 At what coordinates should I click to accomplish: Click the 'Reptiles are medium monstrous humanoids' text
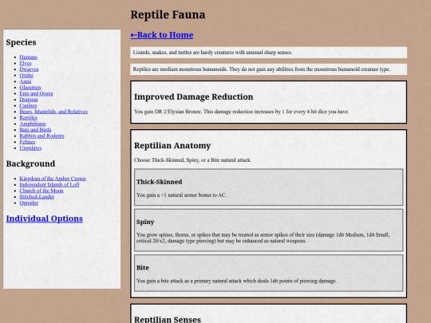point(262,69)
